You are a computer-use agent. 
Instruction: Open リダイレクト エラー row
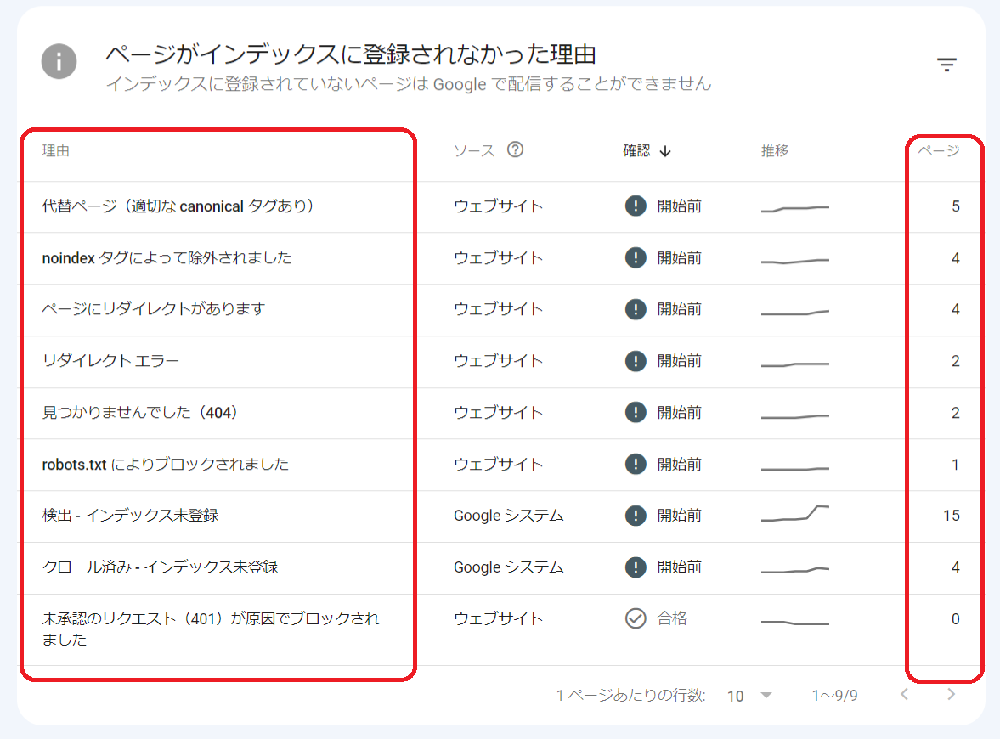click(x=500, y=362)
